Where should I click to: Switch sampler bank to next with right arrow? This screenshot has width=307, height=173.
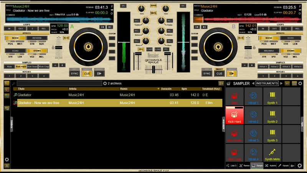tap(281, 83)
